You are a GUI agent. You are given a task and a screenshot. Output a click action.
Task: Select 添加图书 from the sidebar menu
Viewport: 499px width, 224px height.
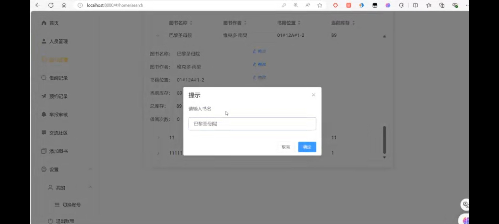coord(58,151)
